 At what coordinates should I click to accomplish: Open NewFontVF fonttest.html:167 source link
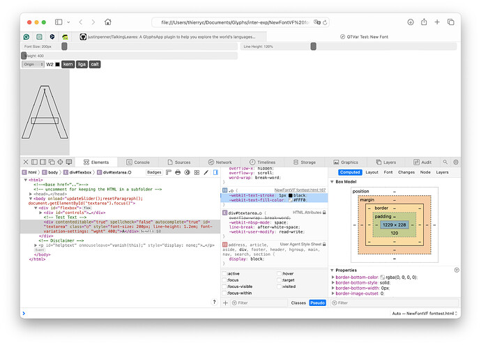(x=300, y=190)
